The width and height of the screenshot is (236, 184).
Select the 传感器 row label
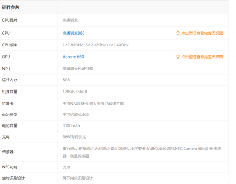pyautogui.click(x=8, y=152)
